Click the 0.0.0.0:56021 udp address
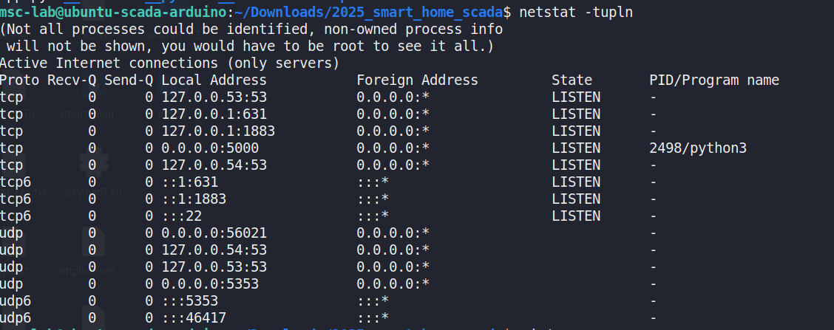Screen dimensions: 834x330 [214, 233]
